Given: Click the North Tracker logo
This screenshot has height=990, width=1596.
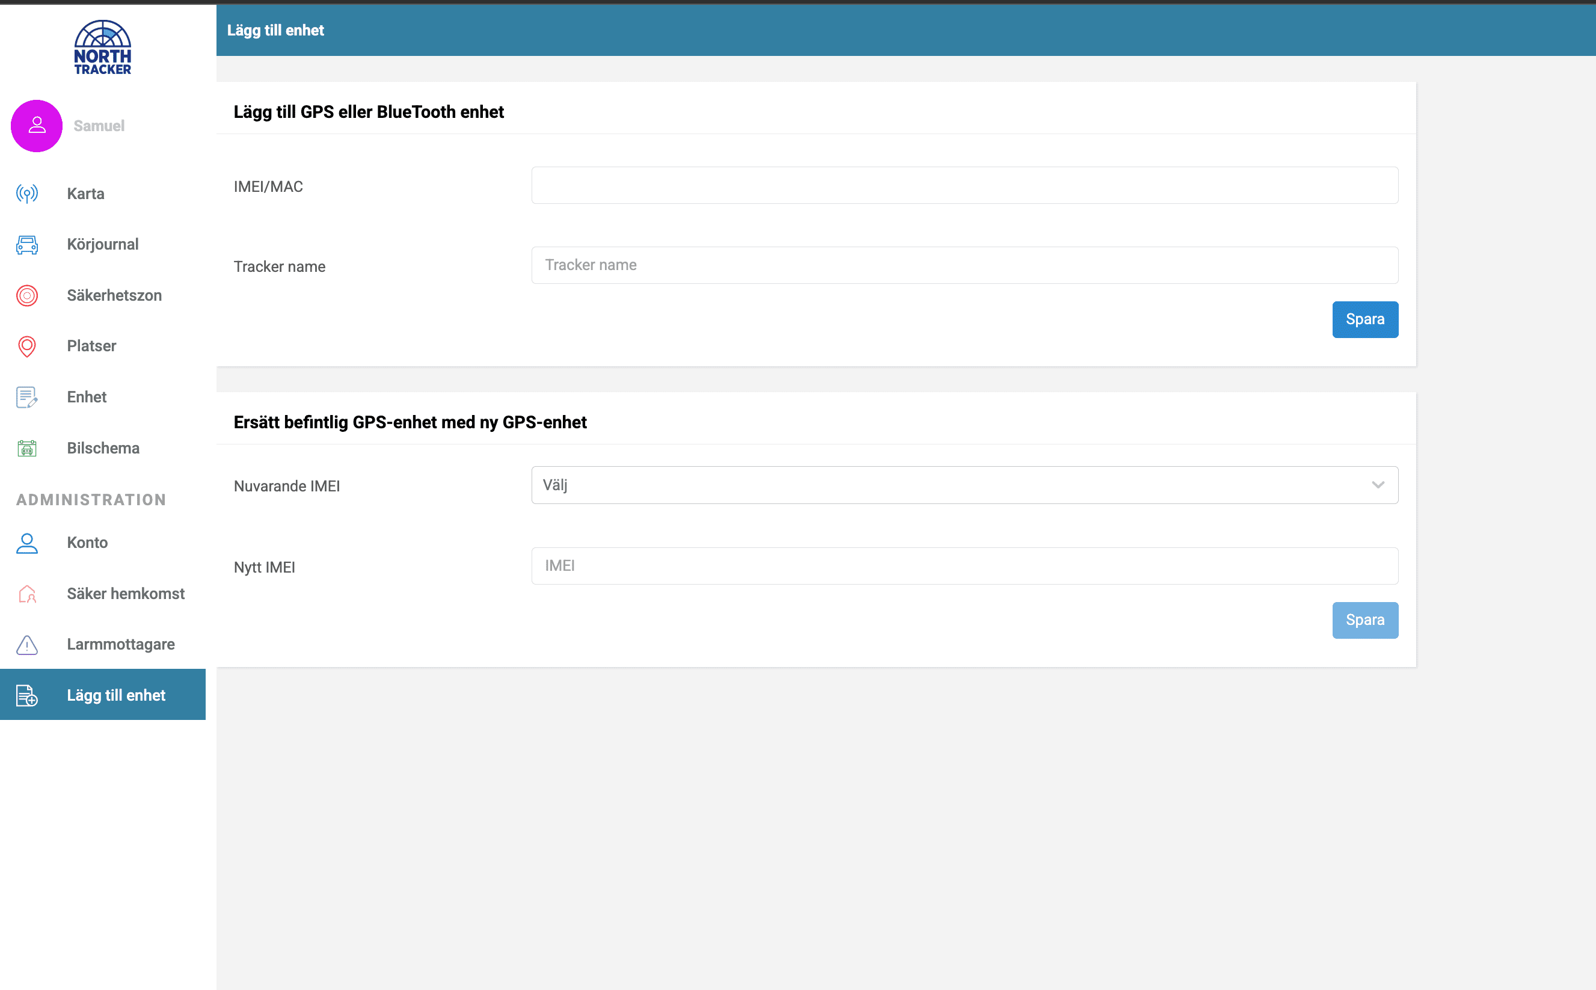Looking at the screenshot, I should tap(103, 47).
